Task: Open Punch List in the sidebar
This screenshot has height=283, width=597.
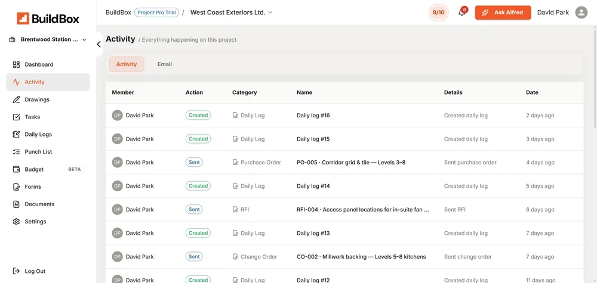Action: point(48,152)
